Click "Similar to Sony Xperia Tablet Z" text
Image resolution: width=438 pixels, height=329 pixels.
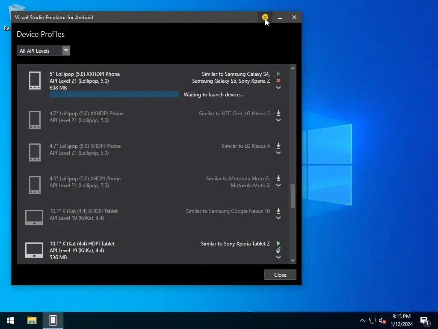(235, 244)
